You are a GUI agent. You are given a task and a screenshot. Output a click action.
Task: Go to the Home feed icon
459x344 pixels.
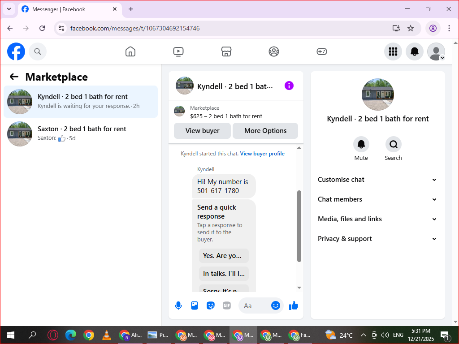130,52
